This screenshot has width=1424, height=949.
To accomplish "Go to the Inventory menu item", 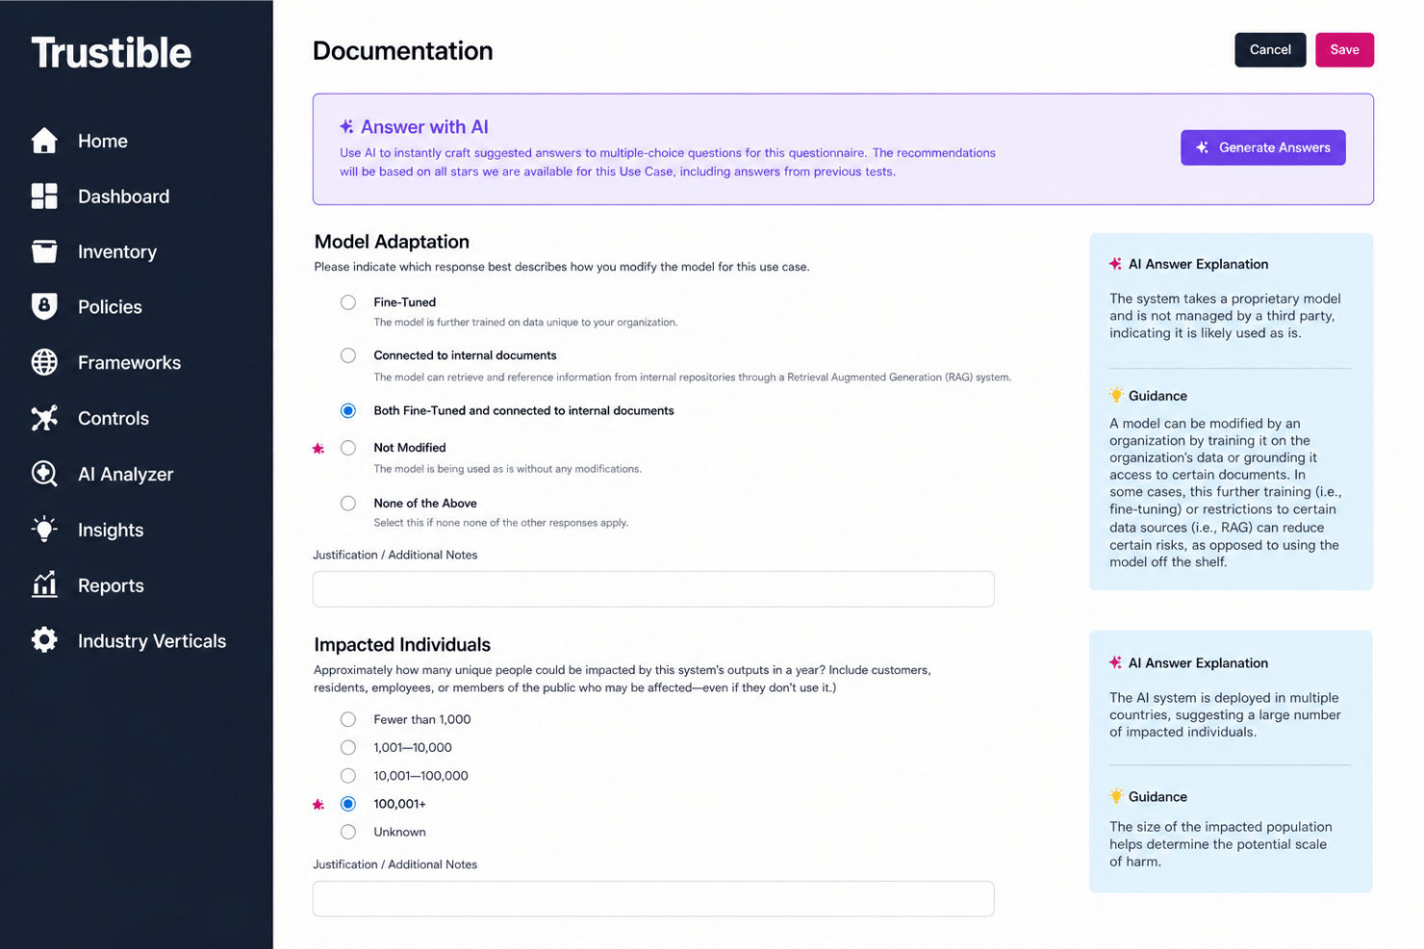I will click(117, 252).
